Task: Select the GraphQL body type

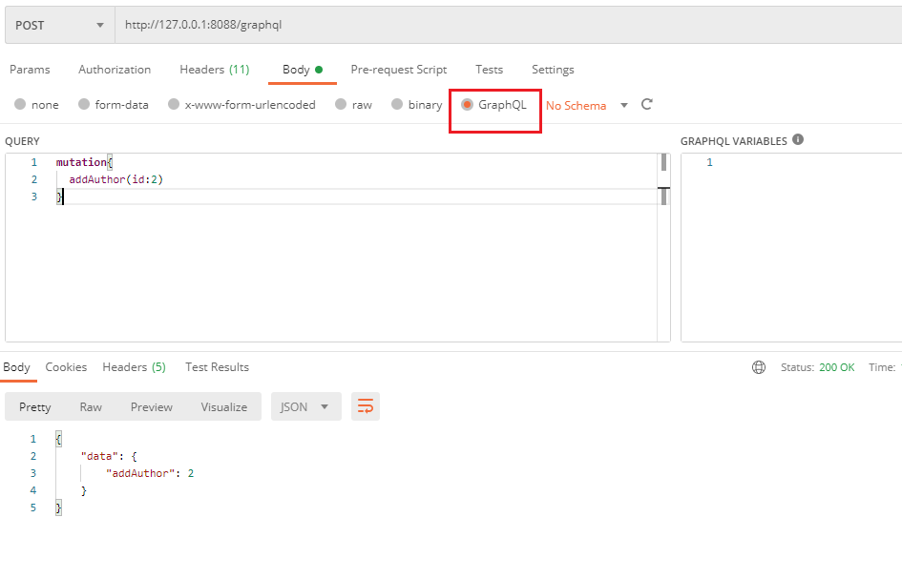Action: pos(494,105)
